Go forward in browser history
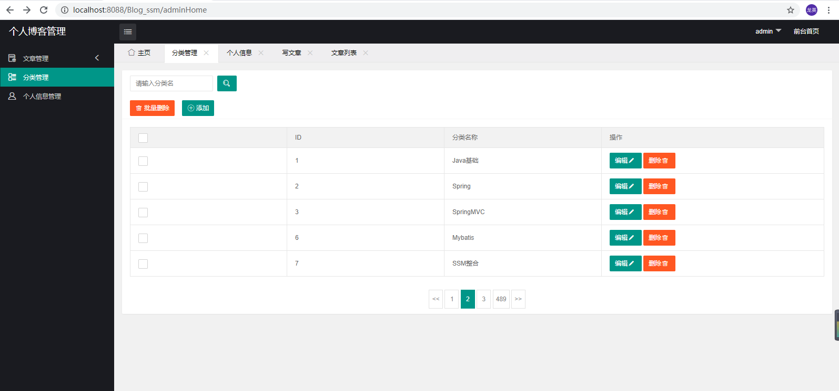 pos(27,10)
